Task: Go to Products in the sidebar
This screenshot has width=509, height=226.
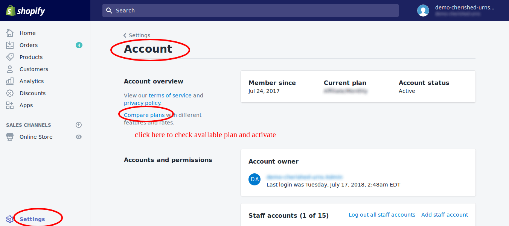Action: point(31,57)
